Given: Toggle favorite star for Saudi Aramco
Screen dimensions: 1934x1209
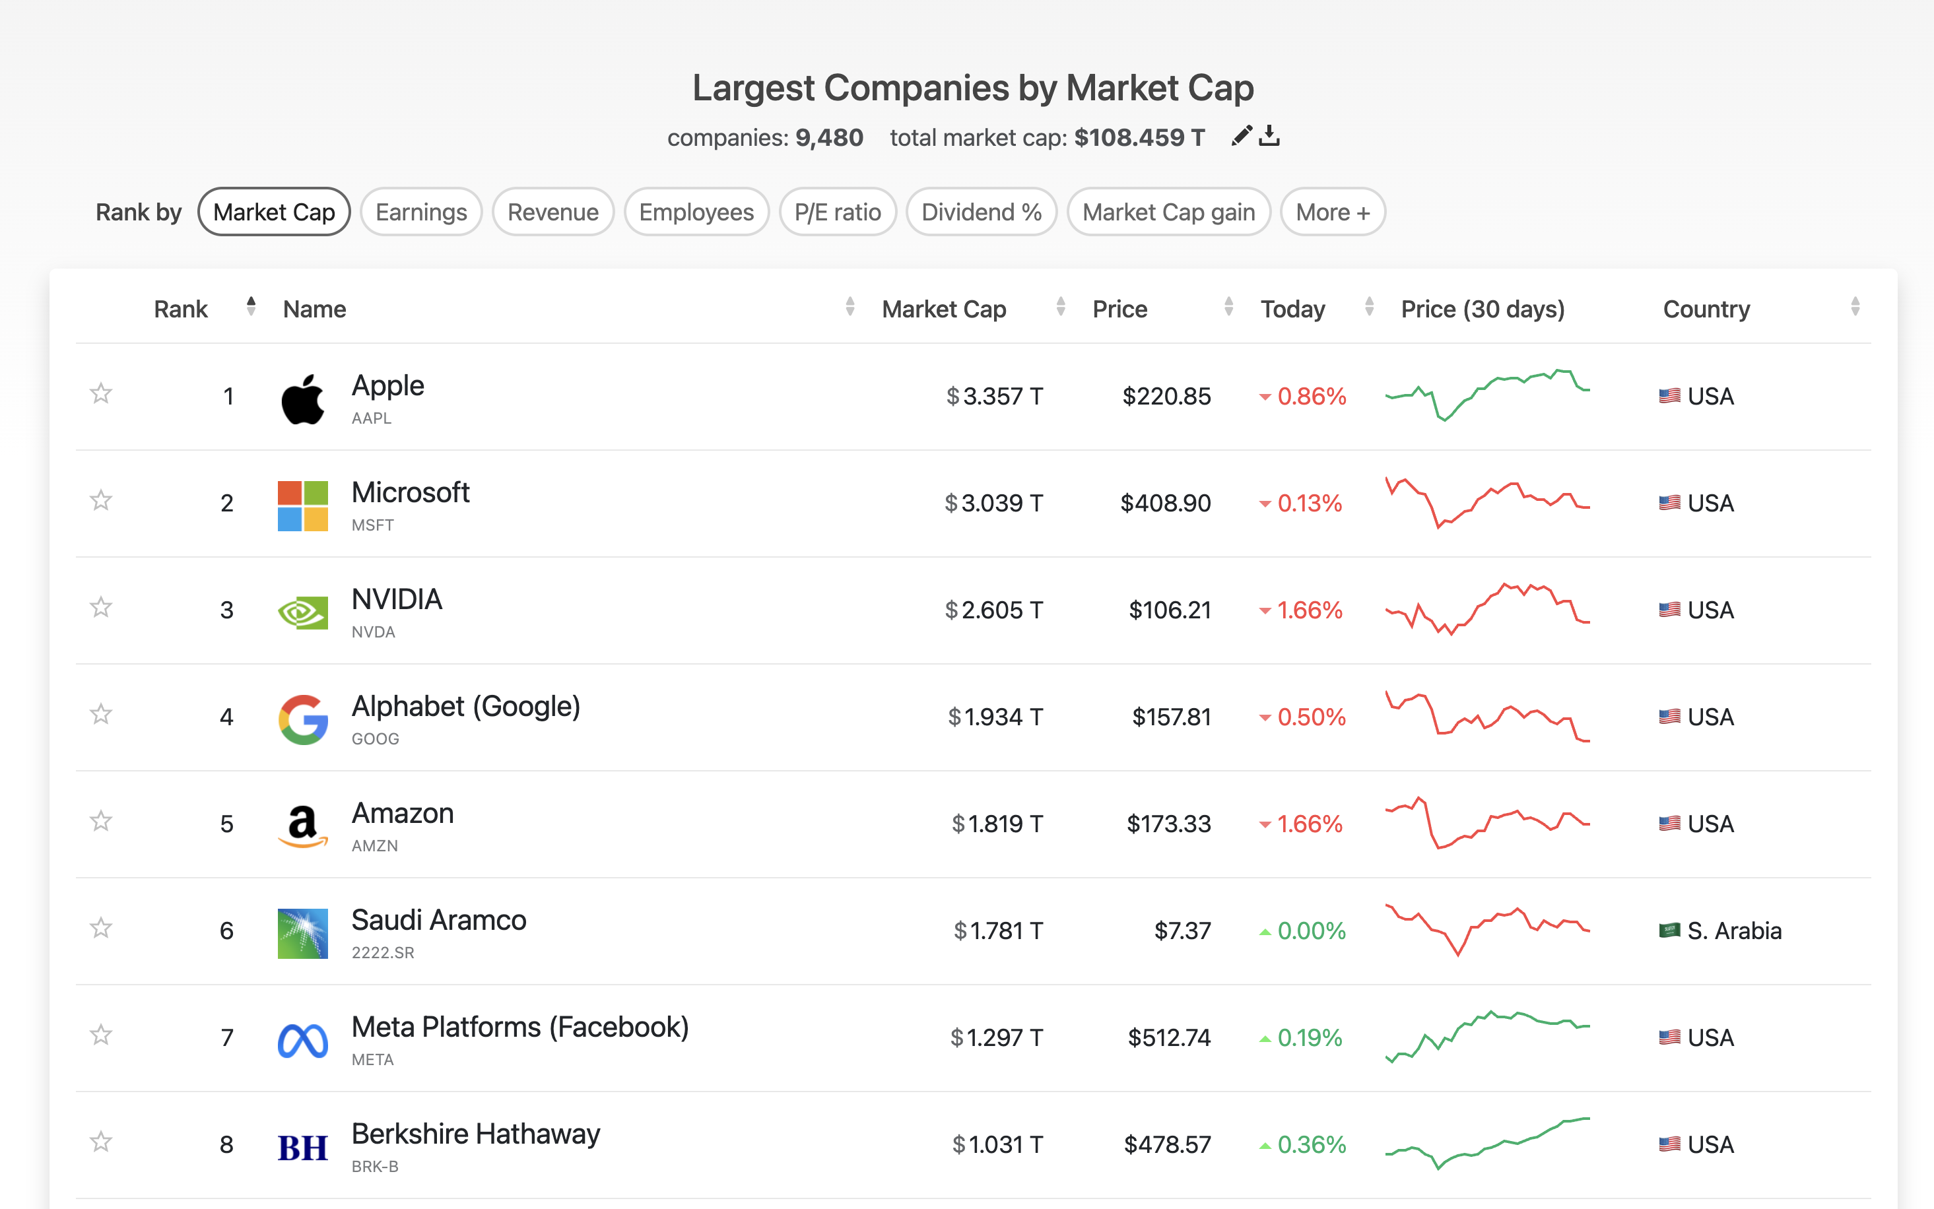Looking at the screenshot, I should click(101, 929).
